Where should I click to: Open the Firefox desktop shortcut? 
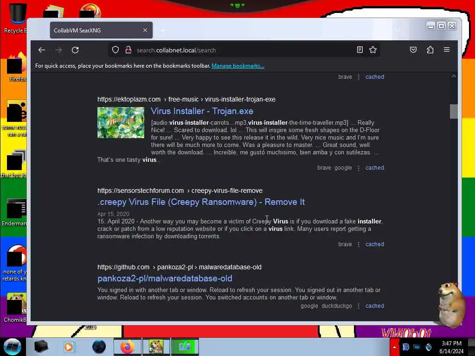(x=17, y=68)
